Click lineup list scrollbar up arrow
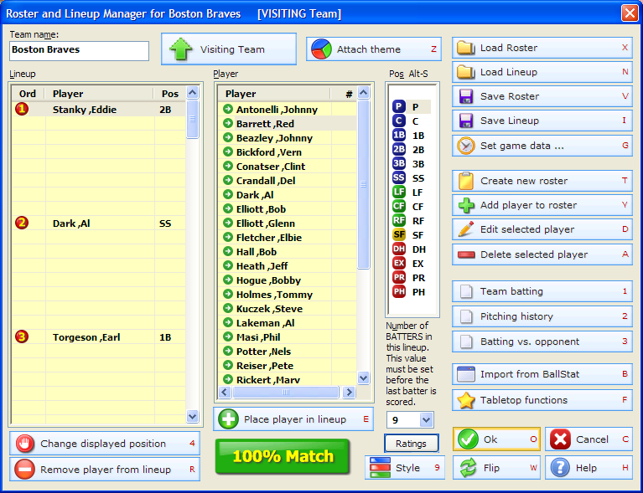 (192, 93)
